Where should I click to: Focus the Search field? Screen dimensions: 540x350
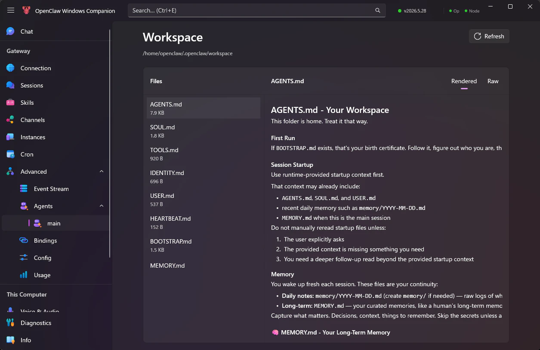(257, 10)
